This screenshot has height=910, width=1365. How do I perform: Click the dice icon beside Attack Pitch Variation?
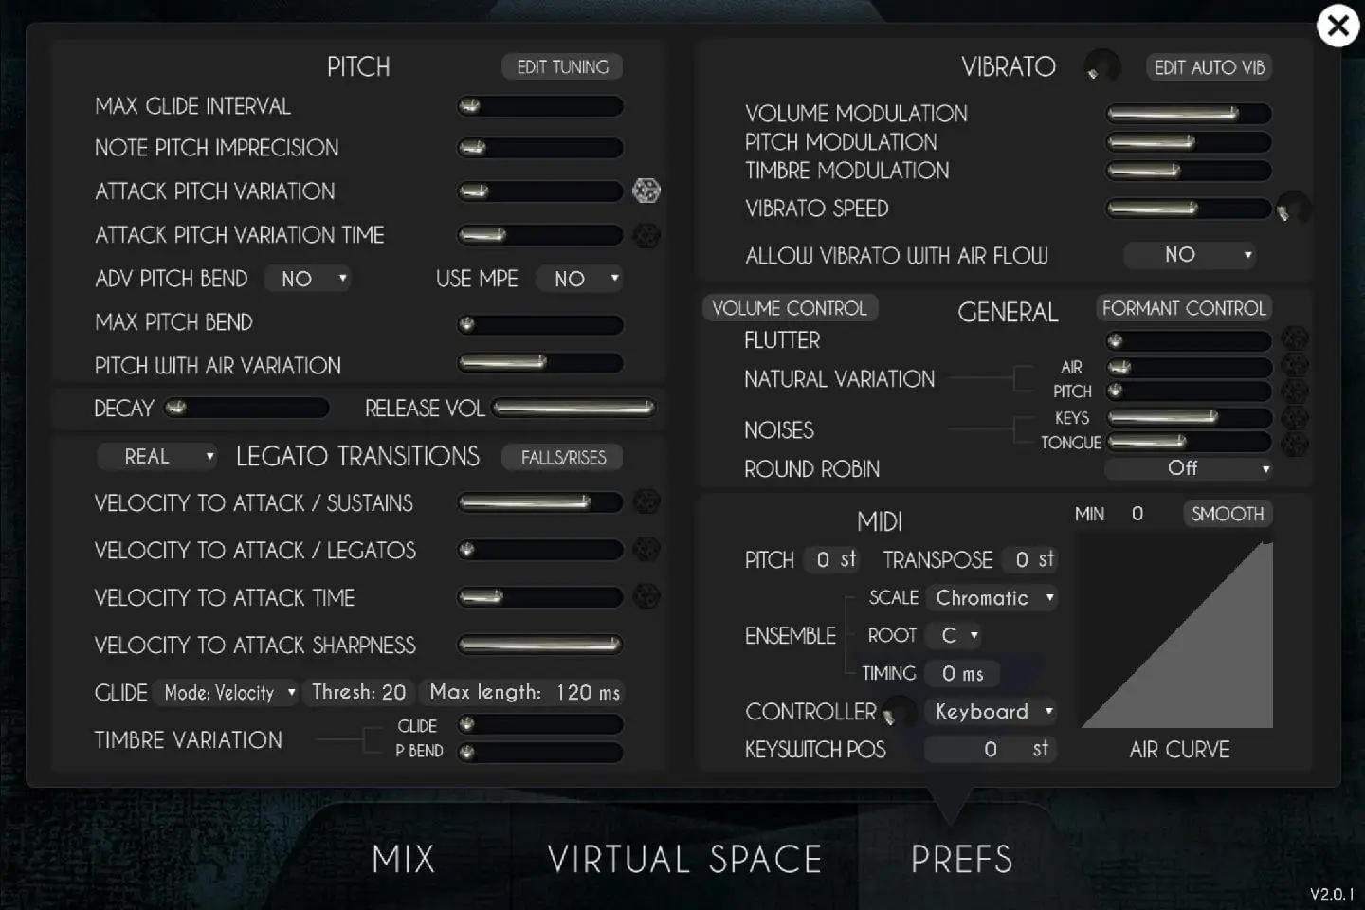point(646,191)
